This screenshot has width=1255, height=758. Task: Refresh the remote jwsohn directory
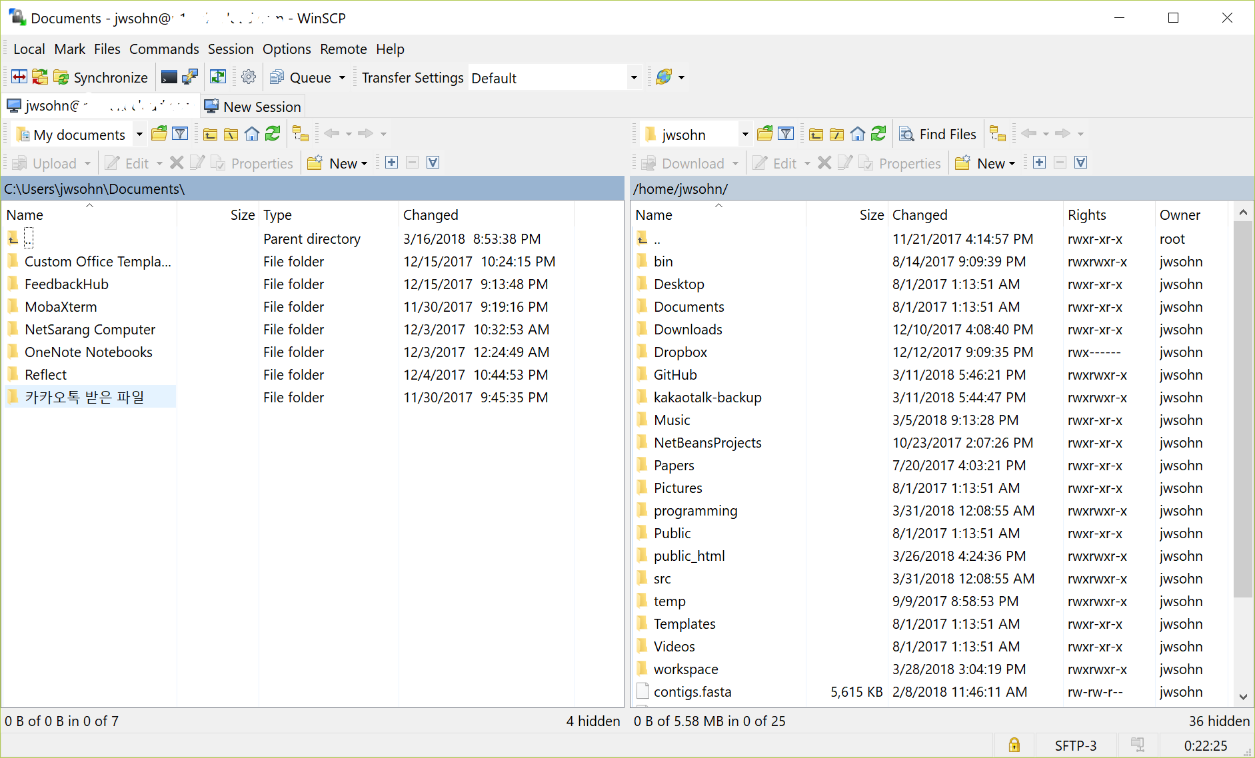tap(878, 133)
